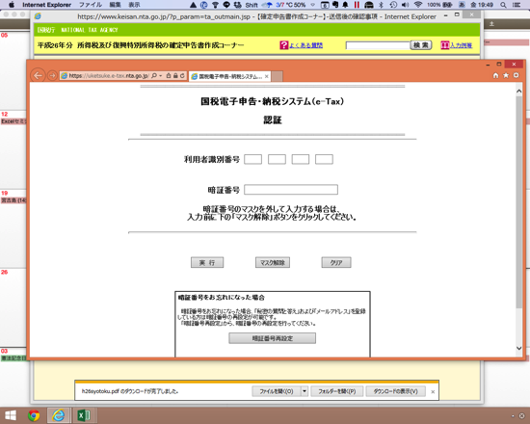Click first 利用者識別番号 input box
Image resolution: width=530 pixels, height=424 pixels.
(x=252, y=159)
